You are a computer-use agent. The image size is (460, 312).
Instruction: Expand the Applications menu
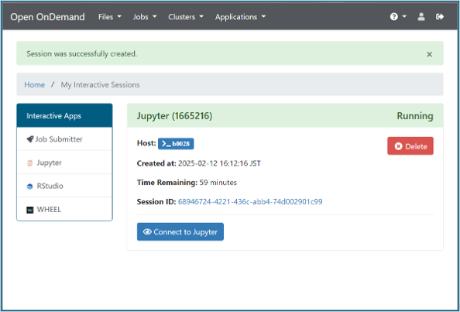[240, 17]
